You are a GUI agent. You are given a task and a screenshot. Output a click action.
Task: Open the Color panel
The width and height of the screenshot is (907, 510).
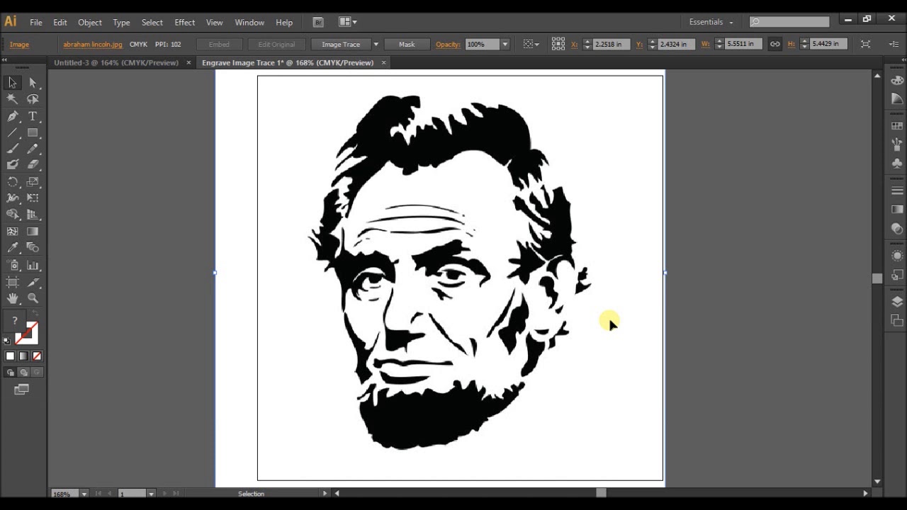tap(897, 81)
